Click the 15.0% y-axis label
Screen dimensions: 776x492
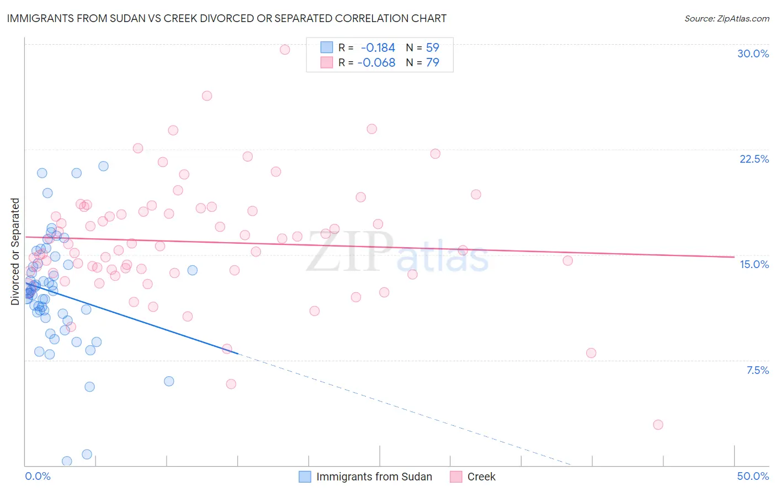click(x=754, y=264)
